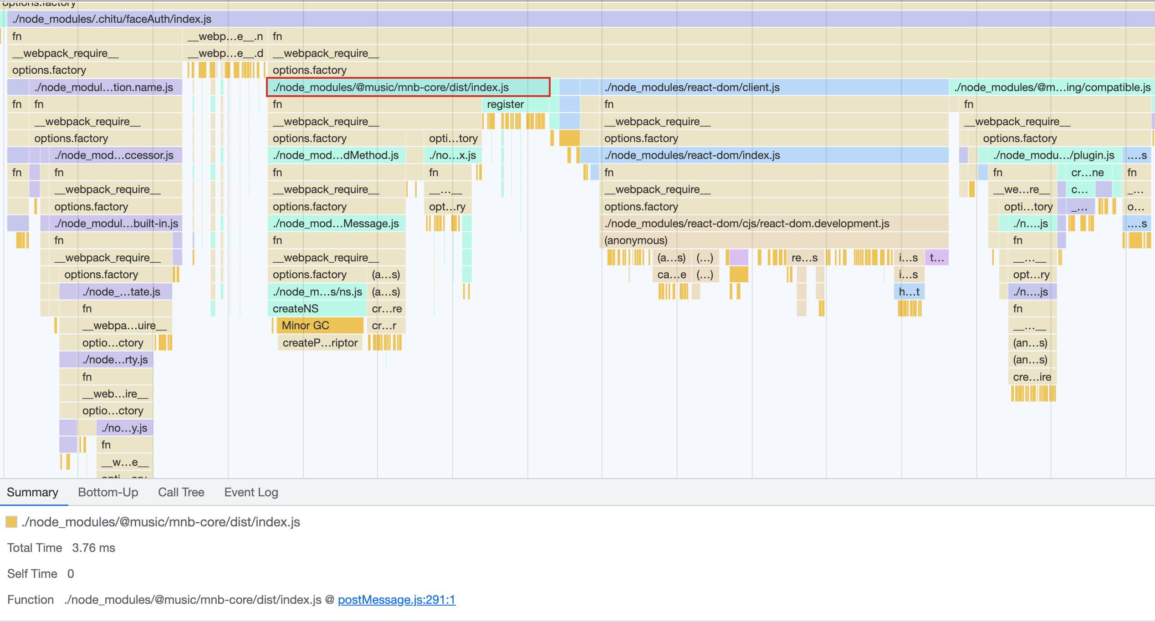This screenshot has height=622, width=1155.
Task: Click the createNS flame block
Action: 317,309
